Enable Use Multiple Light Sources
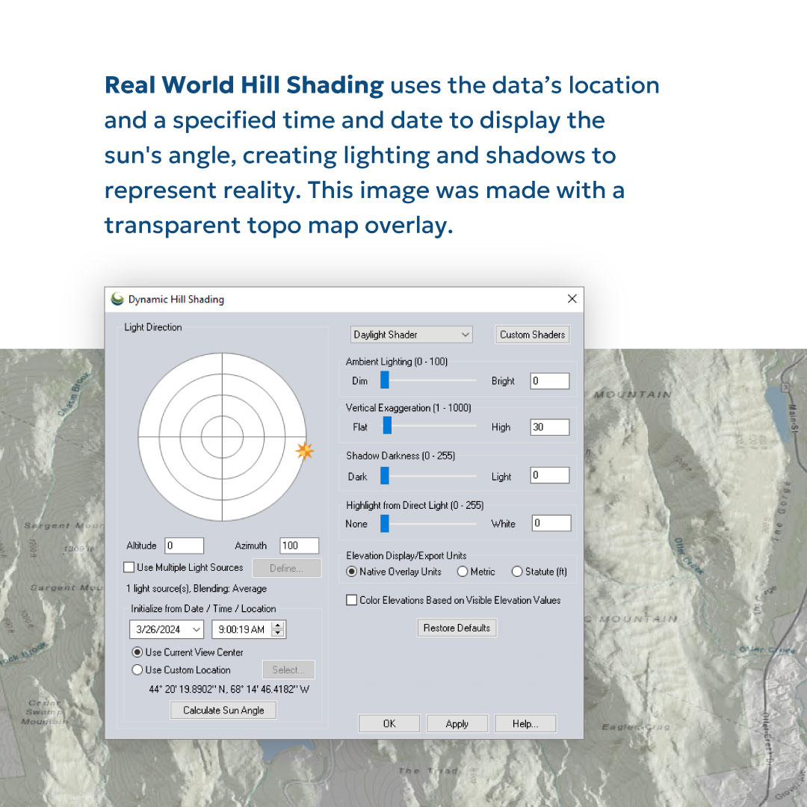 click(x=129, y=567)
